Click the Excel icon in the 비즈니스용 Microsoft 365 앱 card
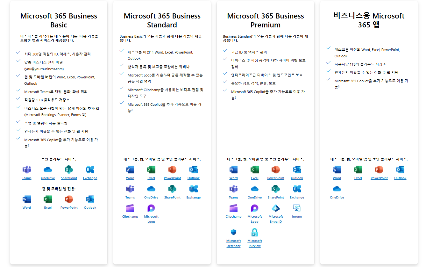426x267 pixels. 358,170
